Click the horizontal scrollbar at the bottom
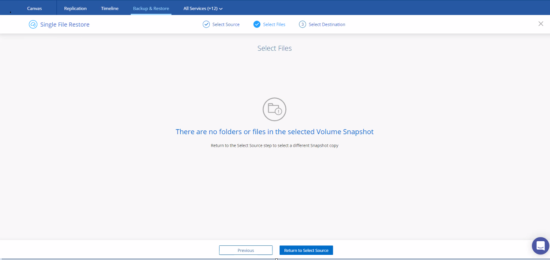The height and width of the screenshot is (260, 550). pos(277,259)
